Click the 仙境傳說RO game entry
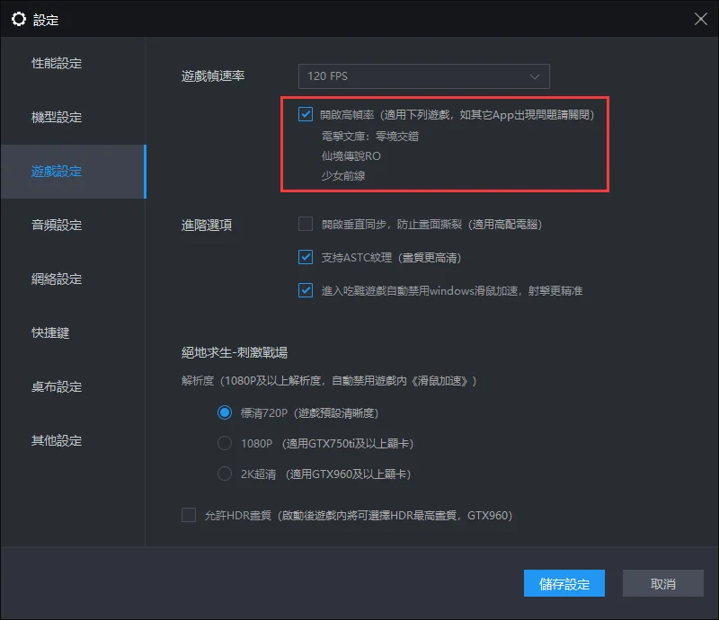This screenshot has height=620, width=719. (x=351, y=156)
